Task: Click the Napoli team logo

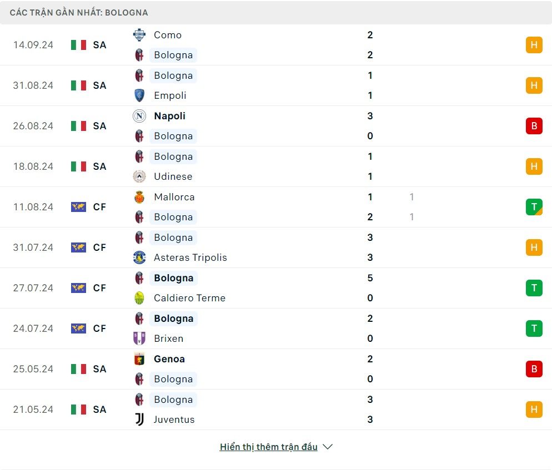Action: click(x=139, y=116)
